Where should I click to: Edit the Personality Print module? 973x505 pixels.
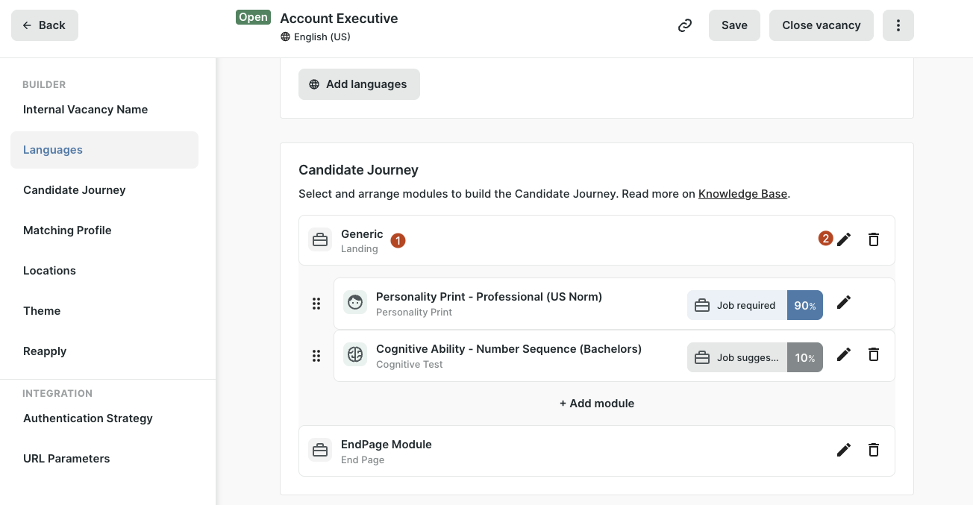point(843,303)
